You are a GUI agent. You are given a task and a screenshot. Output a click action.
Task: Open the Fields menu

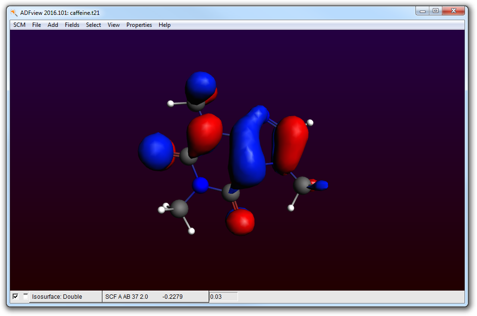pyautogui.click(x=72, y=25)
